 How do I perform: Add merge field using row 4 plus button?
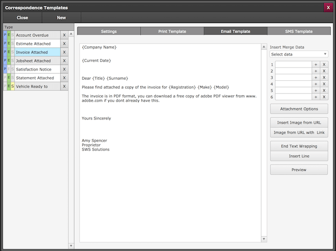[x=316, y=84]
